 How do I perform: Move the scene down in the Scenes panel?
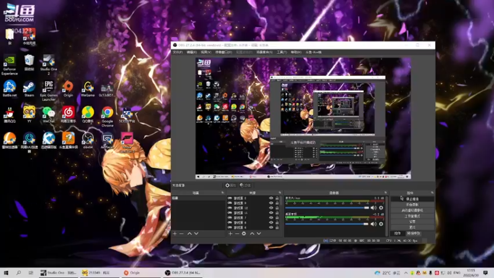coord(196,234)
